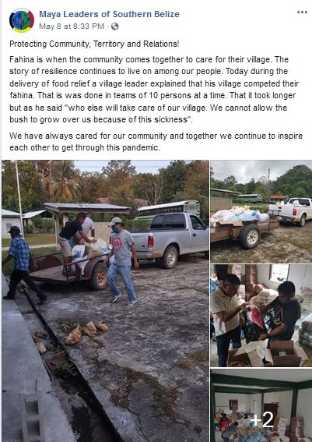Open the photo of two men packing bags
The image size is (312, 442).
[x=261, y=316]
